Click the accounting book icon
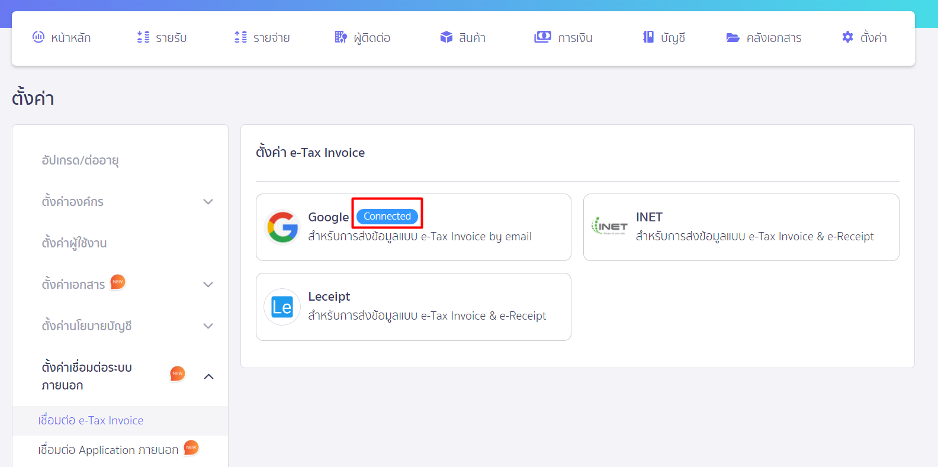The image size is (938, 467). click(x=648, y=37)
